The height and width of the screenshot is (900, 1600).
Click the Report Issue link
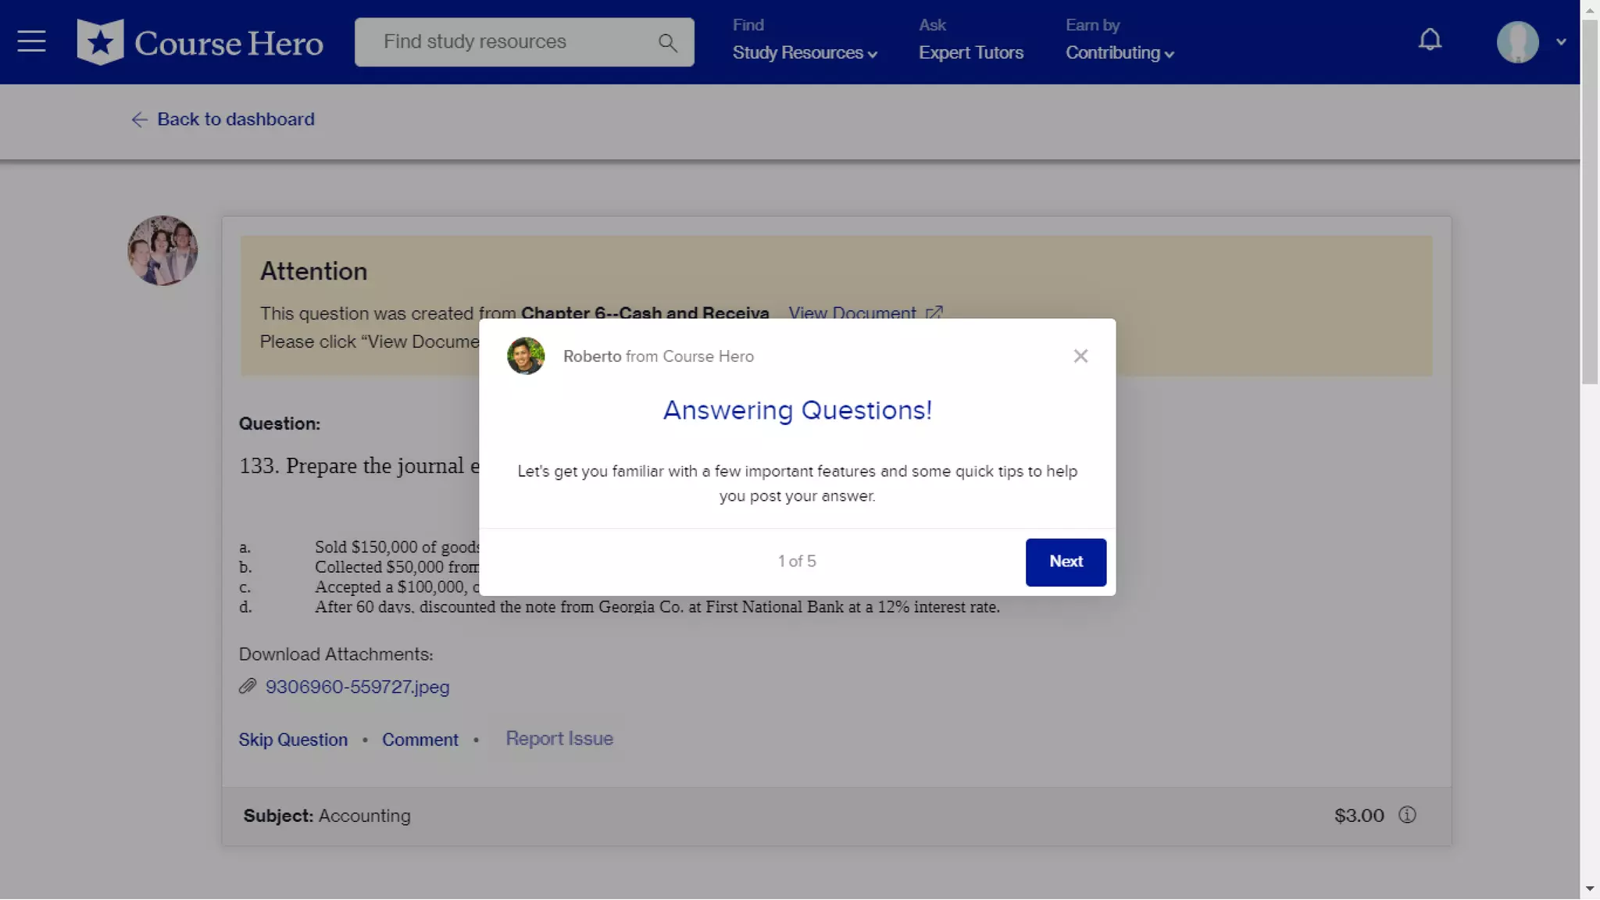point(559,738)
